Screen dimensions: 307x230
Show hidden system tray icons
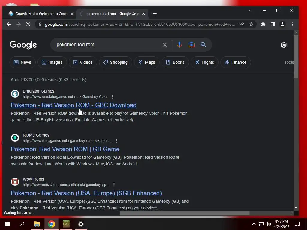pos(254,224)
